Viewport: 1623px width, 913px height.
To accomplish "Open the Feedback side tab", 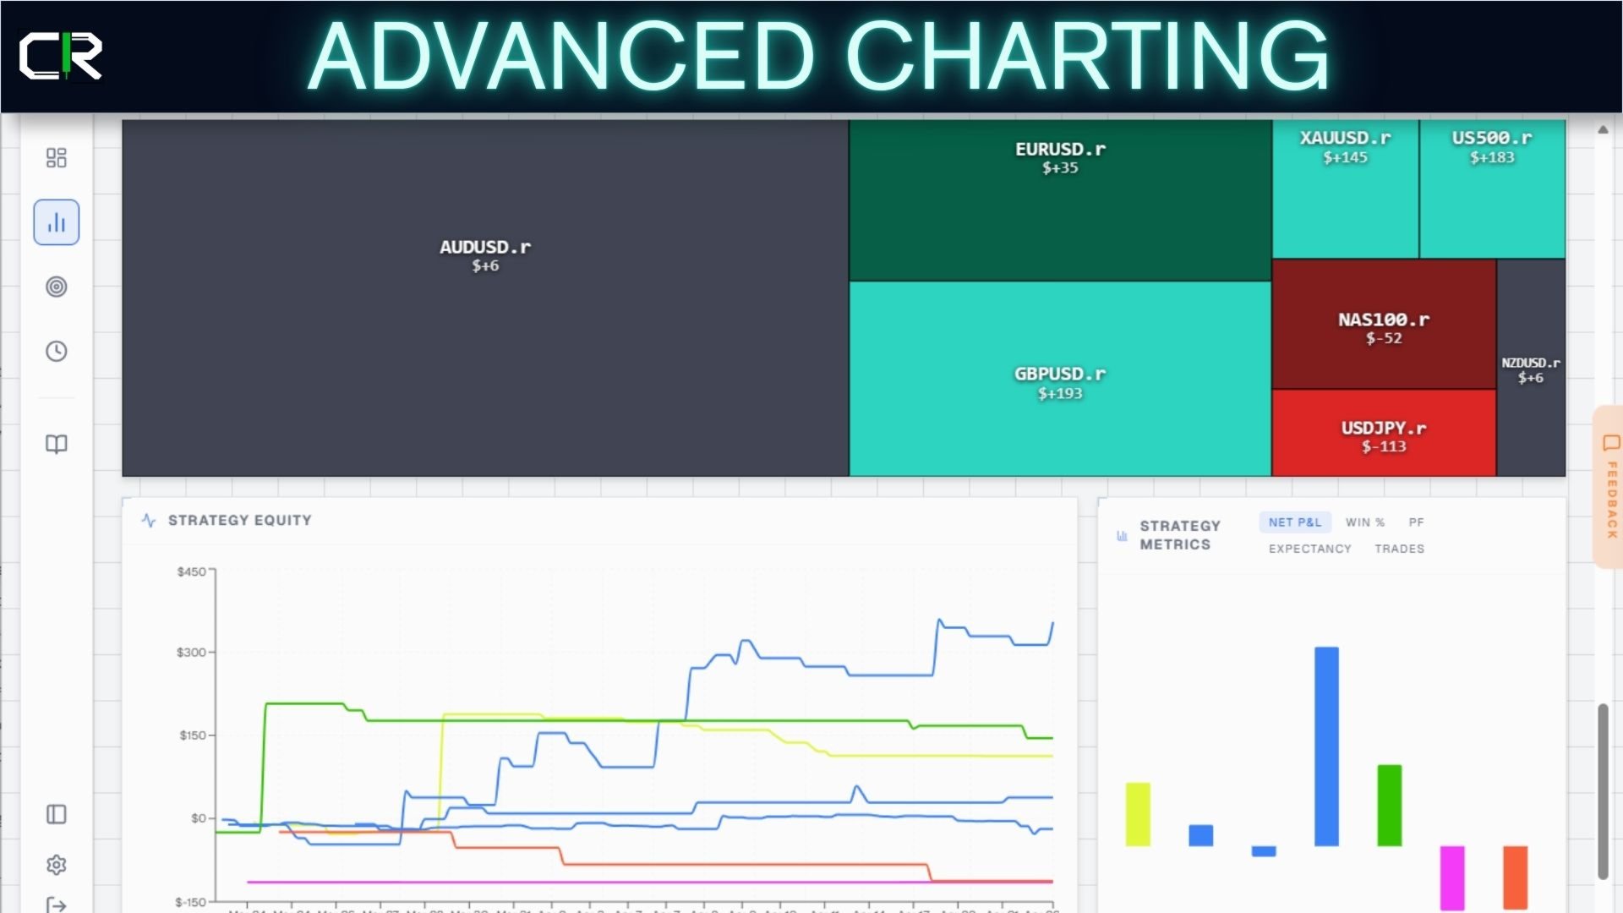I will pyautogui.click(x=1610, y=488).
